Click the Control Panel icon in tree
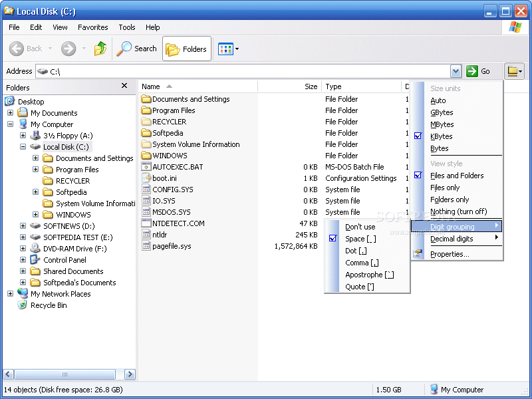The height and width of the screenshot is (399, 532). 35,259
